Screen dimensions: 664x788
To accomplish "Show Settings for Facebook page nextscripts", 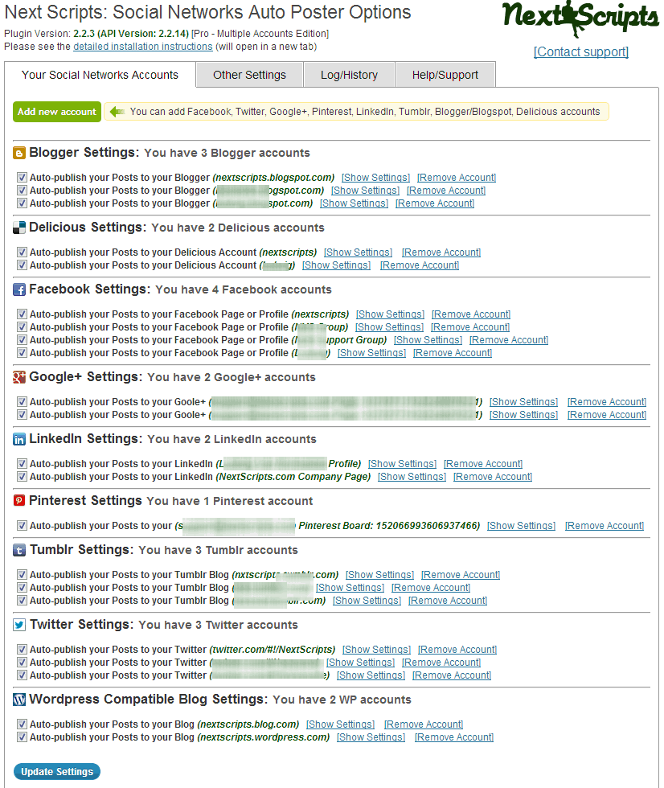I will click(x=390, y=314).
